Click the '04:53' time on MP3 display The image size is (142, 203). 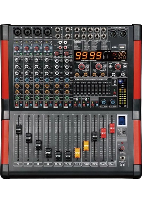pos(122,58)
